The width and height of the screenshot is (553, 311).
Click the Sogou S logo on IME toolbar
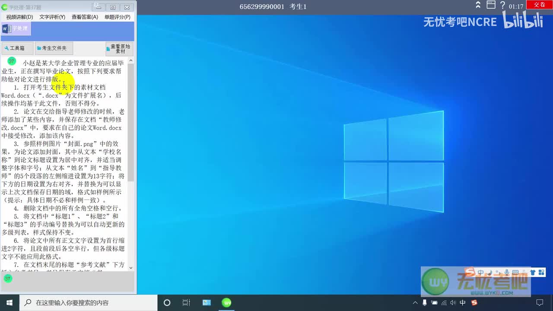(x=470, y=273)
